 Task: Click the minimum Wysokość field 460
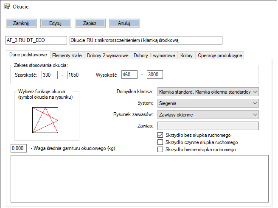[129, 75]
